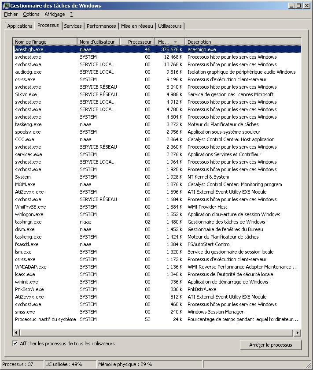Select the WmiPrvSE.exe process
313x370 pixels.
(x=157, y=207)
